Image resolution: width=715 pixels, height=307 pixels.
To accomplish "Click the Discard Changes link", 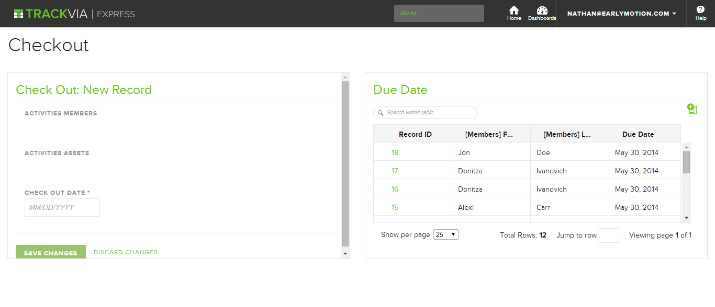I will 126,252.
